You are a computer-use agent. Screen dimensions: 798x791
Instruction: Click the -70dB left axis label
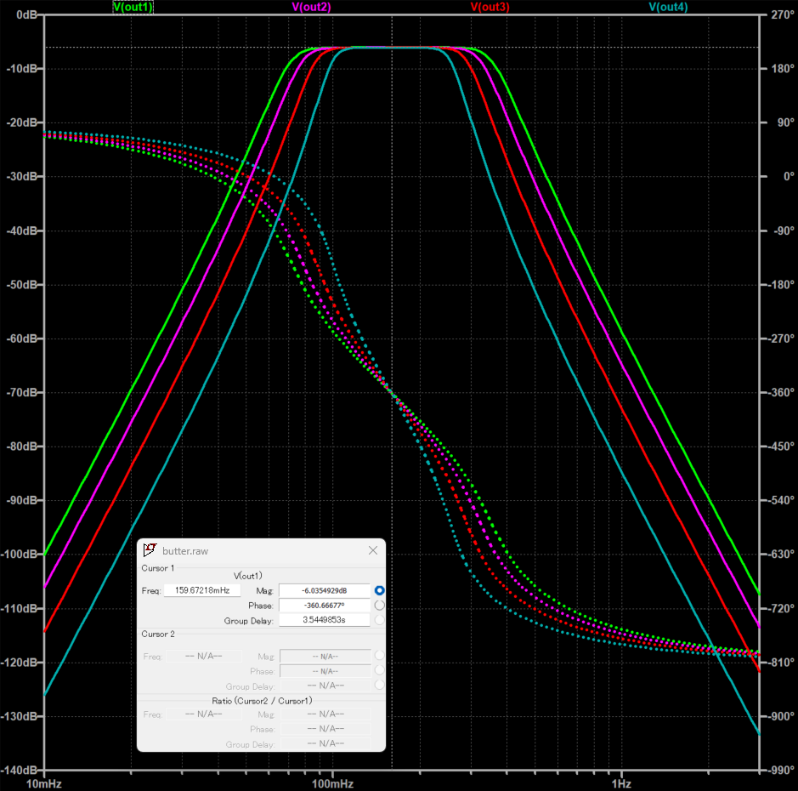tap(22, 393)
